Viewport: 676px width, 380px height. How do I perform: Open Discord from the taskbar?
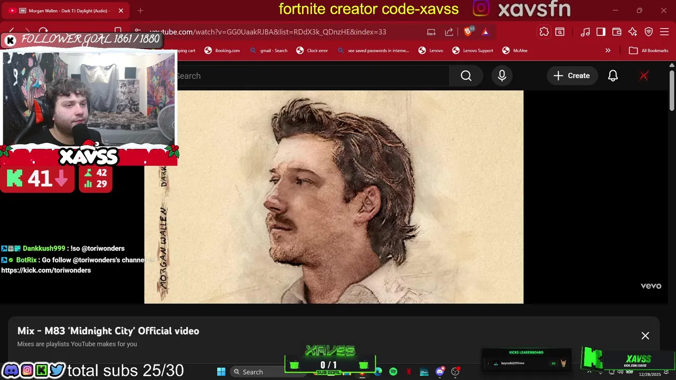tap(440, 372)
